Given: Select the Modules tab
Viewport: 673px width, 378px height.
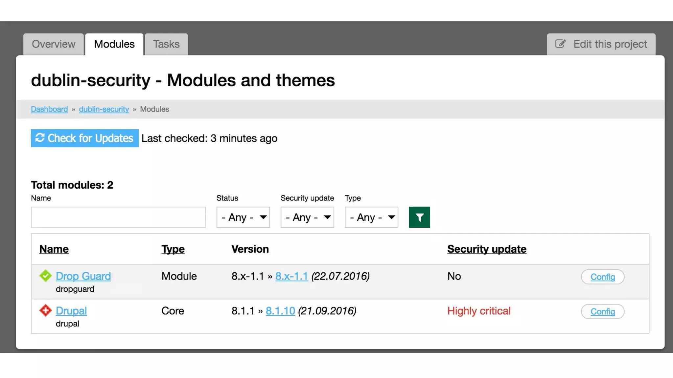Looking at the screenshot, I should pyautogui.click(x=114, y=44).
